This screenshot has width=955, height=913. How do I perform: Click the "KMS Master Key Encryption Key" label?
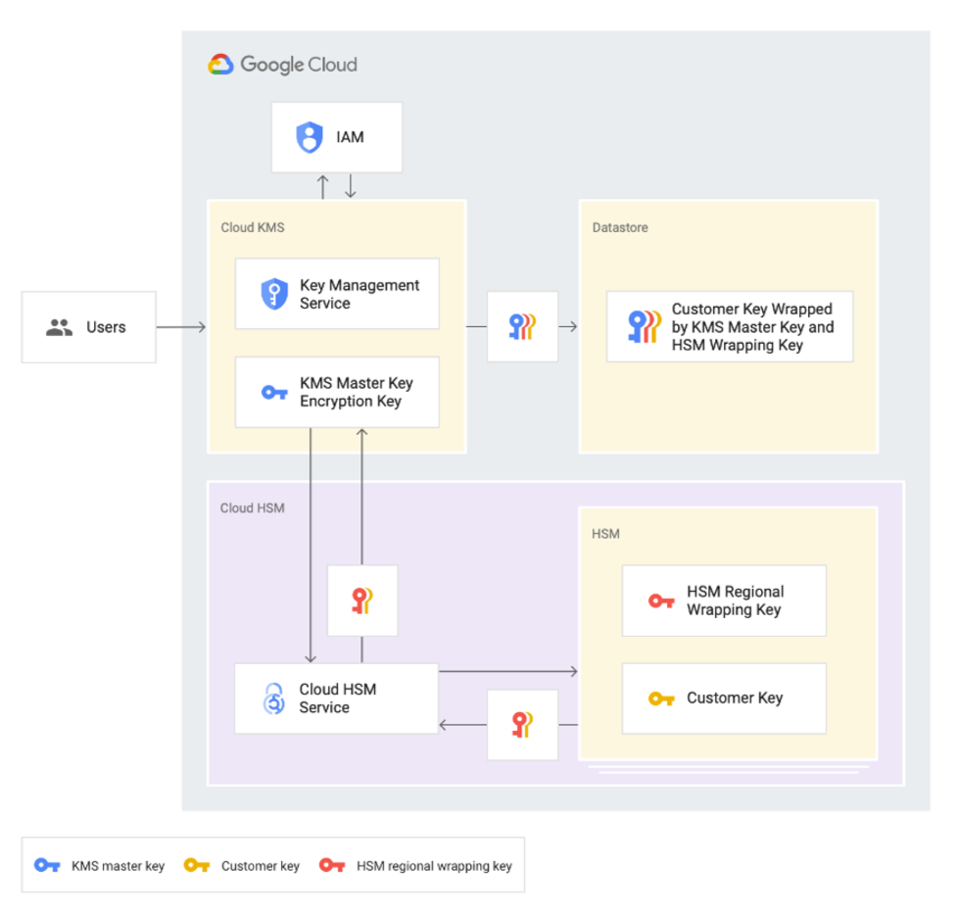(357, 392)
